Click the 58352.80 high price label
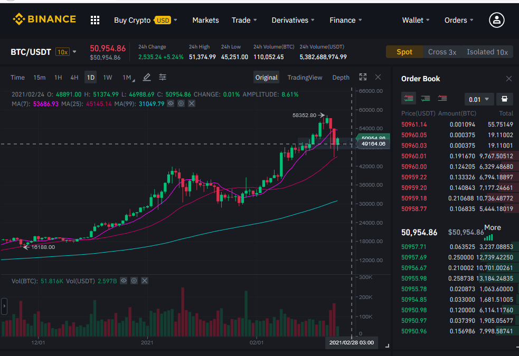The width and height of the screenshot is (519, 356). pos(304,115)
